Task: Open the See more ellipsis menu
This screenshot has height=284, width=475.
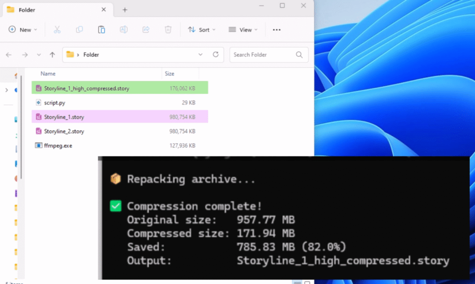Action: [276, 30]
